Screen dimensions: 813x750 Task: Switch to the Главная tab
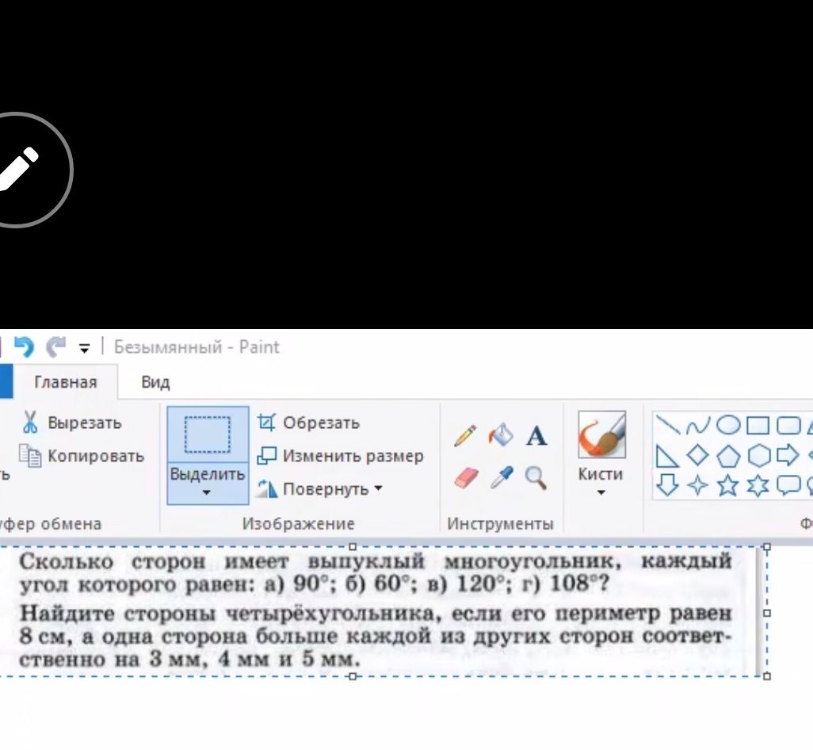click(x=66, y=382)
